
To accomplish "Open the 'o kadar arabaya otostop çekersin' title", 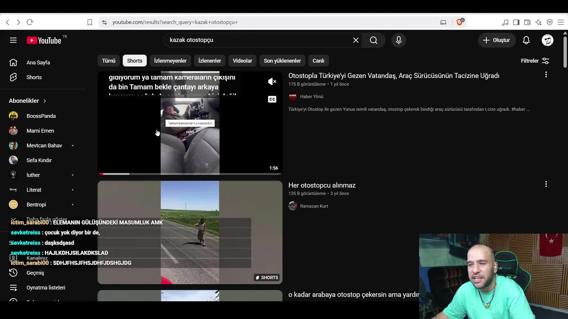I will (354, 295).
